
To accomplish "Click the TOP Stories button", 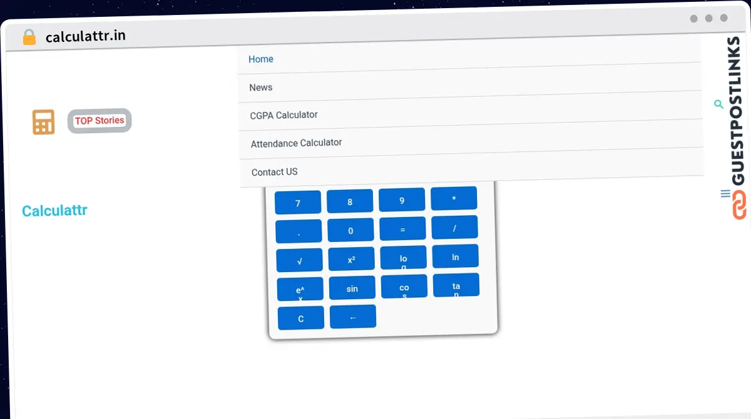I will click(100, 121).
